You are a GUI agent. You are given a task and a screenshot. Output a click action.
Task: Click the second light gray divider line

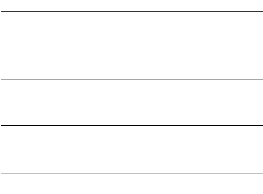tap(131, 80)
